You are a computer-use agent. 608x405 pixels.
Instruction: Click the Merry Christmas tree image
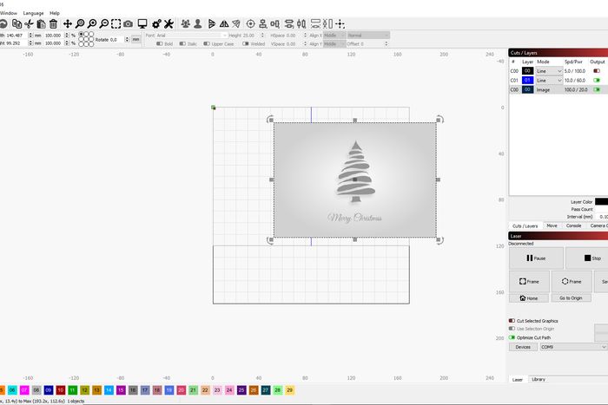(x=354, y=180)
